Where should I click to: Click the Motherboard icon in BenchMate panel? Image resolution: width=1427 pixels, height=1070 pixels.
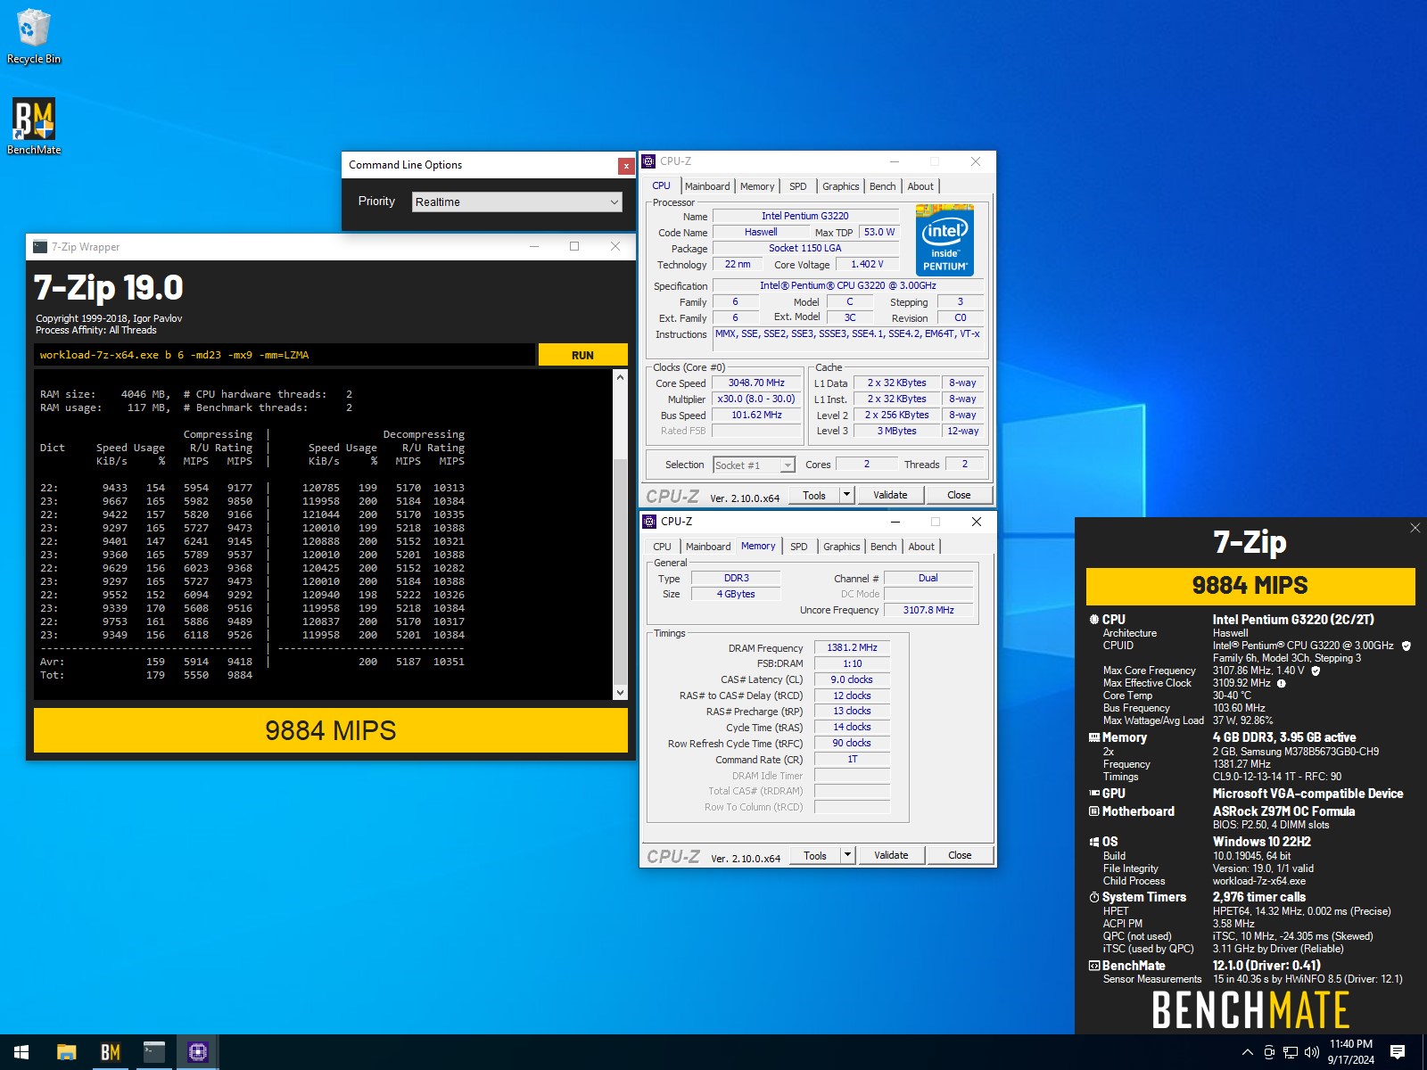click(1093, 811)
